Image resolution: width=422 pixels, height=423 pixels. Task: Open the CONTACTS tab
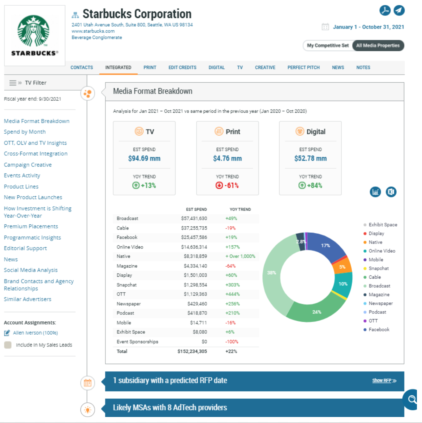click(x=82, y=67)
